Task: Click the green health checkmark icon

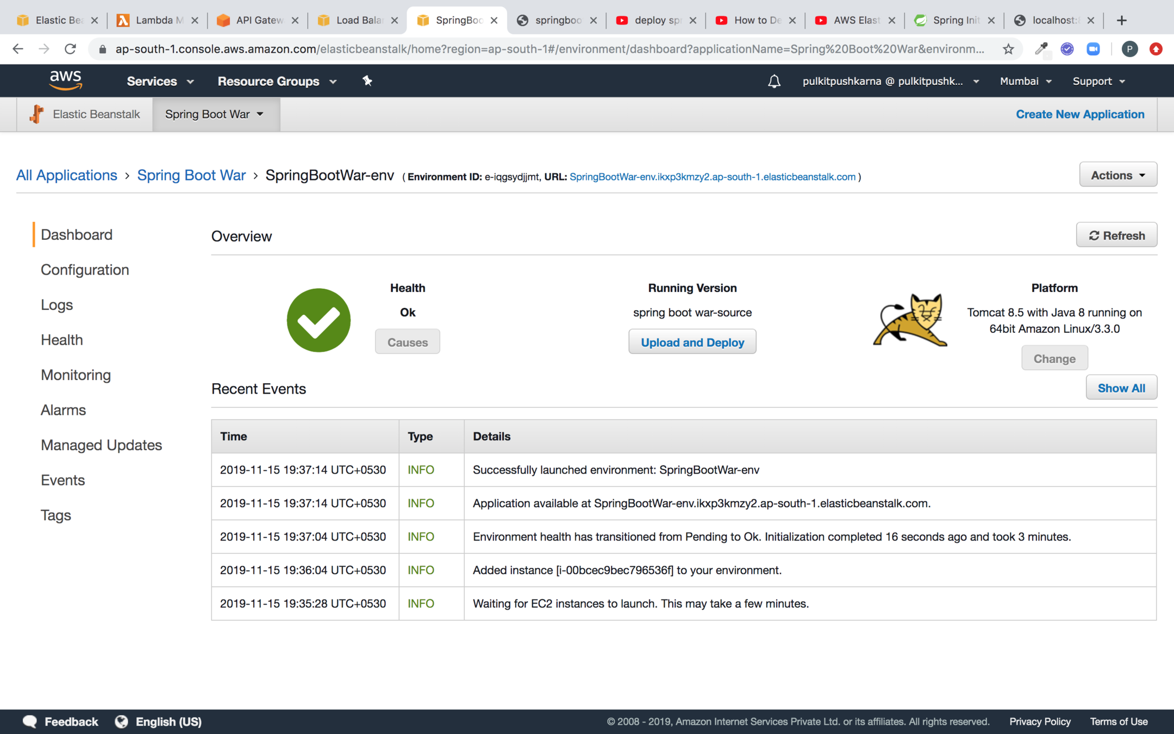Action: tap(319, 320)
